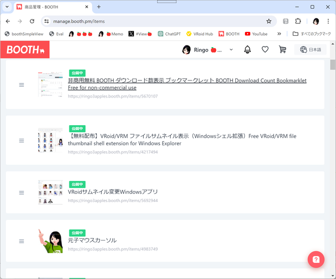Viewport: 336px width, 279px height.
Task: Open the VRoid Hub bookmark
Action: coord(199,34)
